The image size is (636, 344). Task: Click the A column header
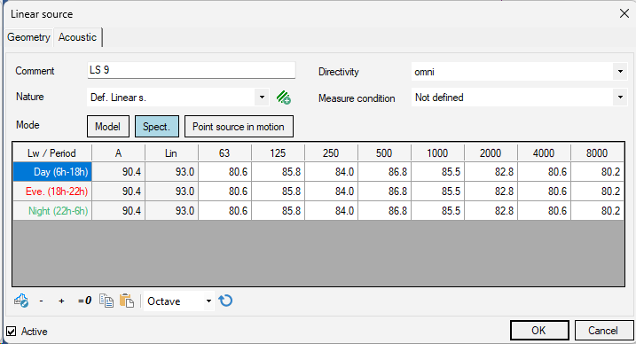pyautogui.click(x=119, y=153)
